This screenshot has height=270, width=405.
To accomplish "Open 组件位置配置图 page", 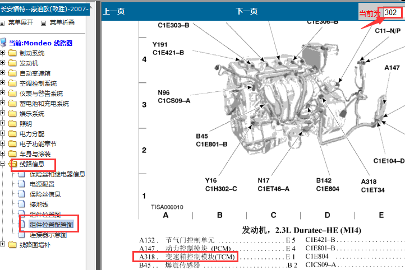I will [x=51, y=225].
